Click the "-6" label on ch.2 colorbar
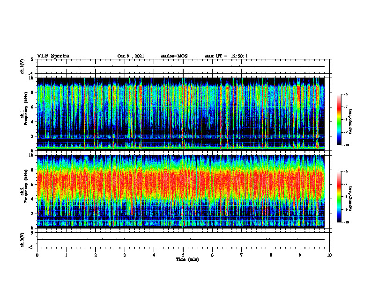371x286 pixels. (346, 172)
